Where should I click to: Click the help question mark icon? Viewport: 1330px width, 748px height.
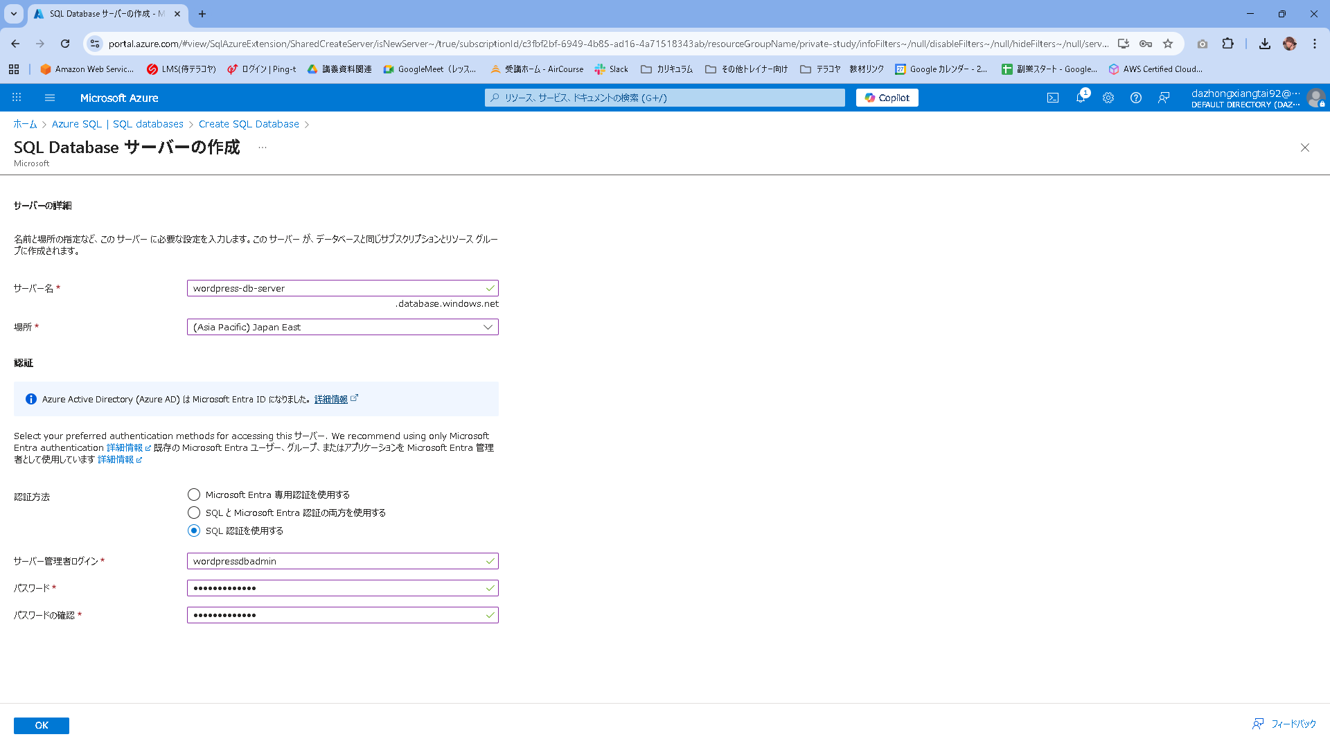(x=1135, y=98)
